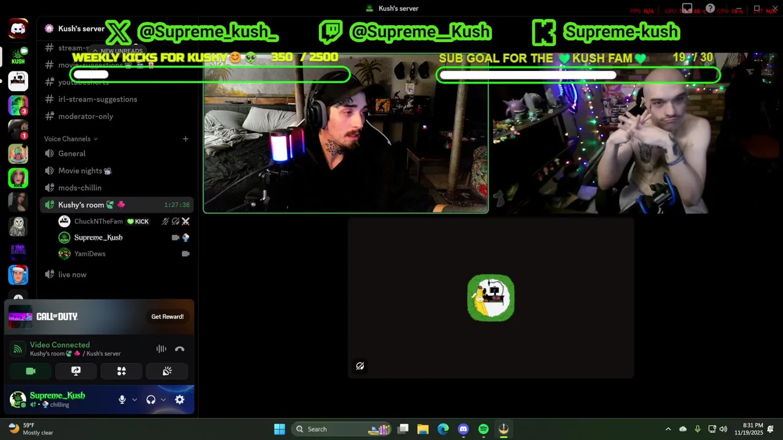This screenshot has width=783, height=440.
Task: Click camera-off icon on avatar tile
Action: click(x=360, y=366)
